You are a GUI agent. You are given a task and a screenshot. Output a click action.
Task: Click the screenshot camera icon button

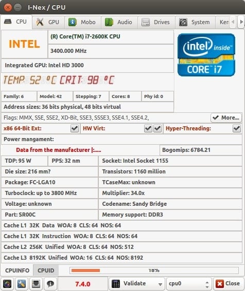point(7,284)
